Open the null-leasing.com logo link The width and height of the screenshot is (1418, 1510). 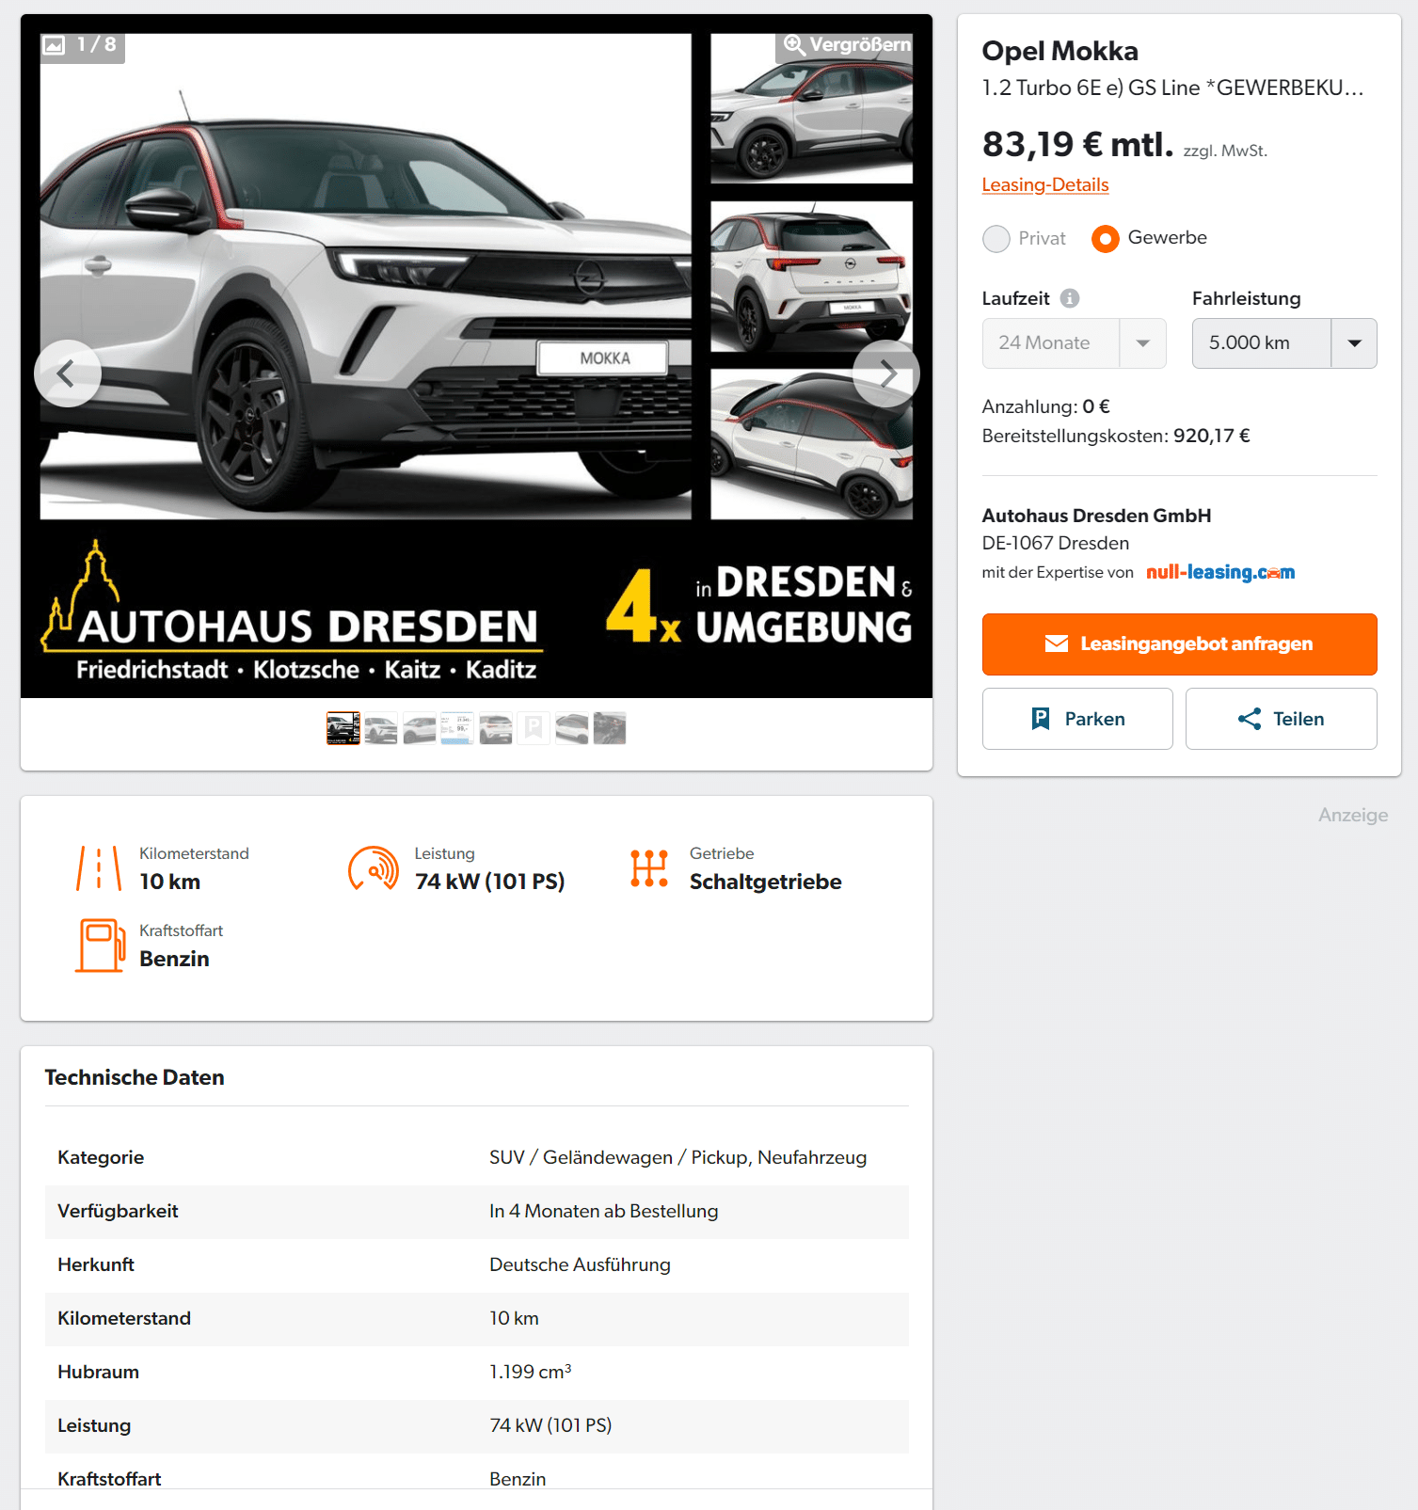click(1220, 572)
